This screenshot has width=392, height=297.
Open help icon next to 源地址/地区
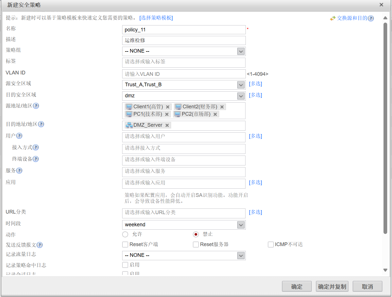click(36, 106)
